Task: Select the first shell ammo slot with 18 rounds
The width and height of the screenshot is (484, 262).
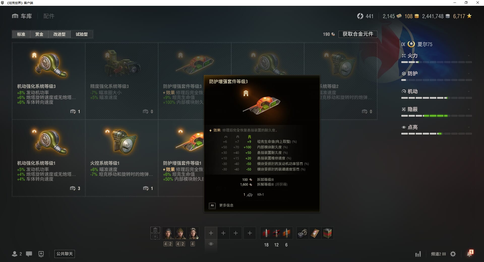Action: point(266,233)
